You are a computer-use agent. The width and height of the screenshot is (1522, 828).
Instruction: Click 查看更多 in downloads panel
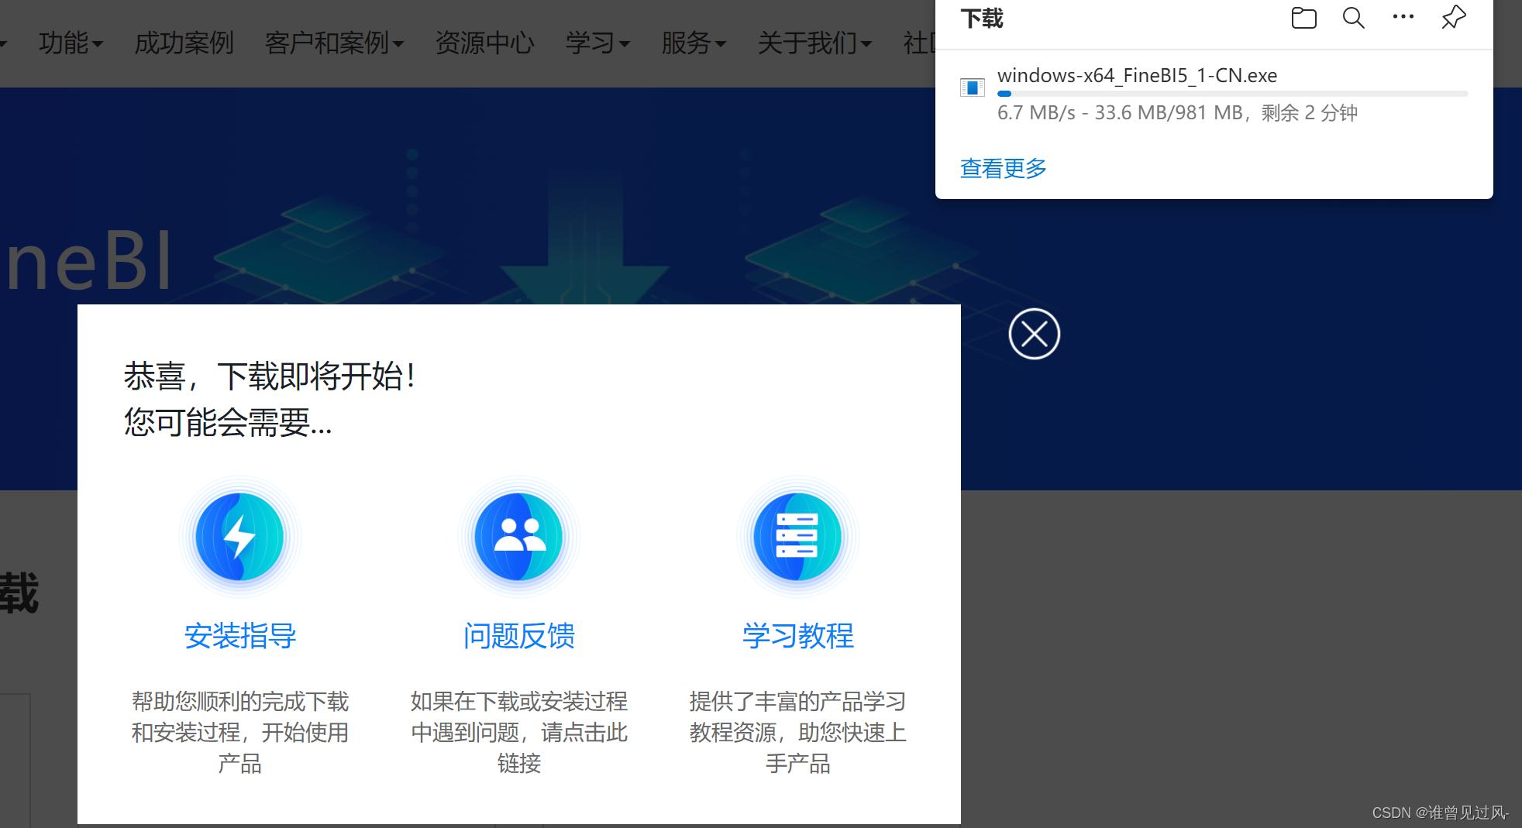pyautogui.click(x=1003, y=168)
